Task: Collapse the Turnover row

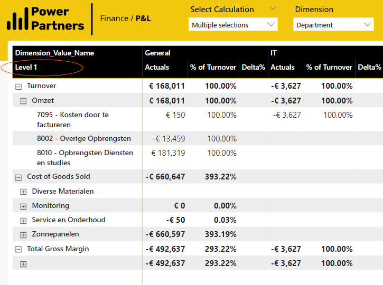Action: 18,87
